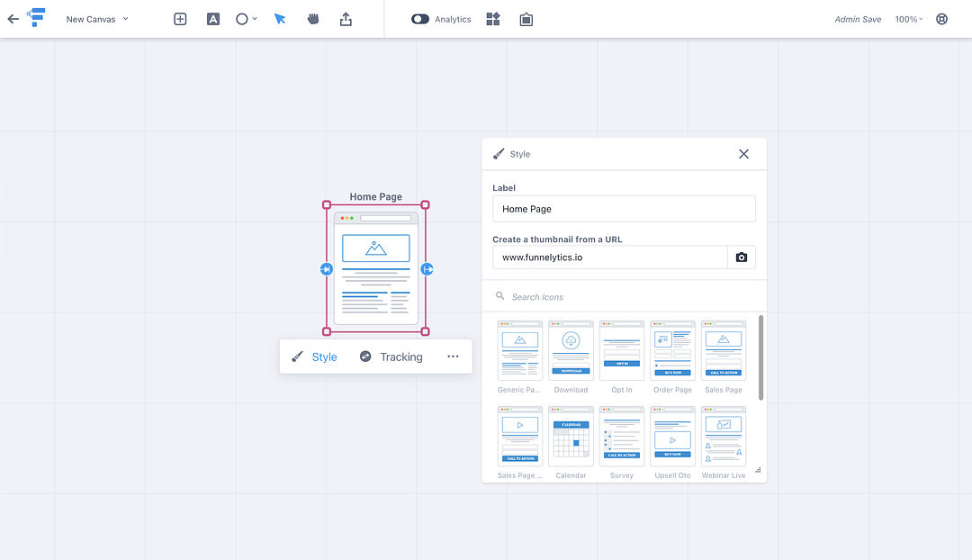Select the Text tool icon
The height and width of the screenshot is (560, 972).
click(x=212, y=19)
